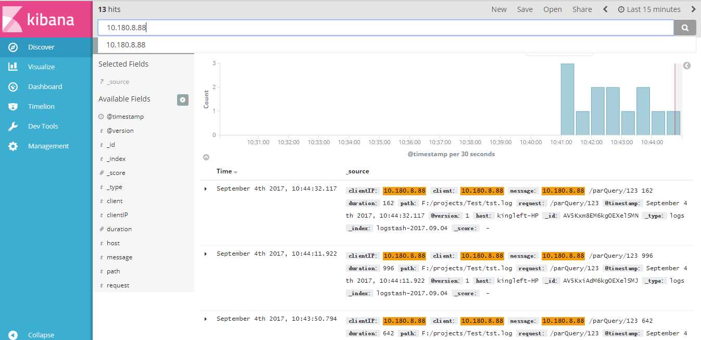
Task: Click in the query search box
Action: click(385, 28)
